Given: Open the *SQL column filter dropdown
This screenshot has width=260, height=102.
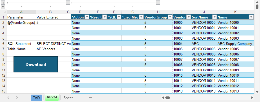Looking at the screenshot, I should pyautogui.click(x=119, y=17).
